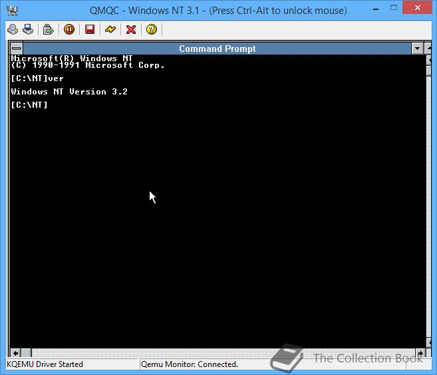
Task: Open the QMQC window system icon menu
Action: [x=12, y=11]
